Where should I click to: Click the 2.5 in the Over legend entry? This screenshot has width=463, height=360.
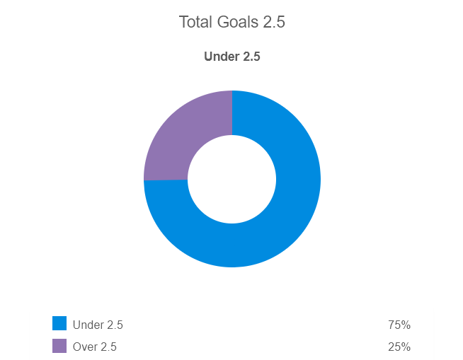click(108, 347)
